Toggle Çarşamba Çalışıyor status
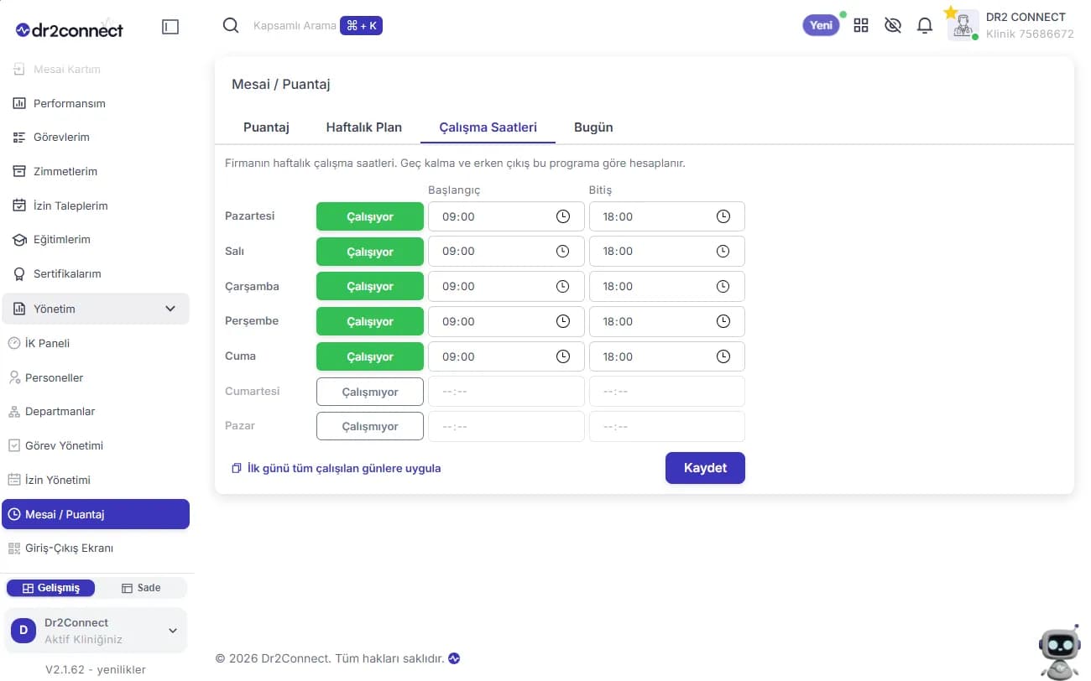Image resolution: width=1091 pixels, height=681 pixels. [x=370, y=286]
